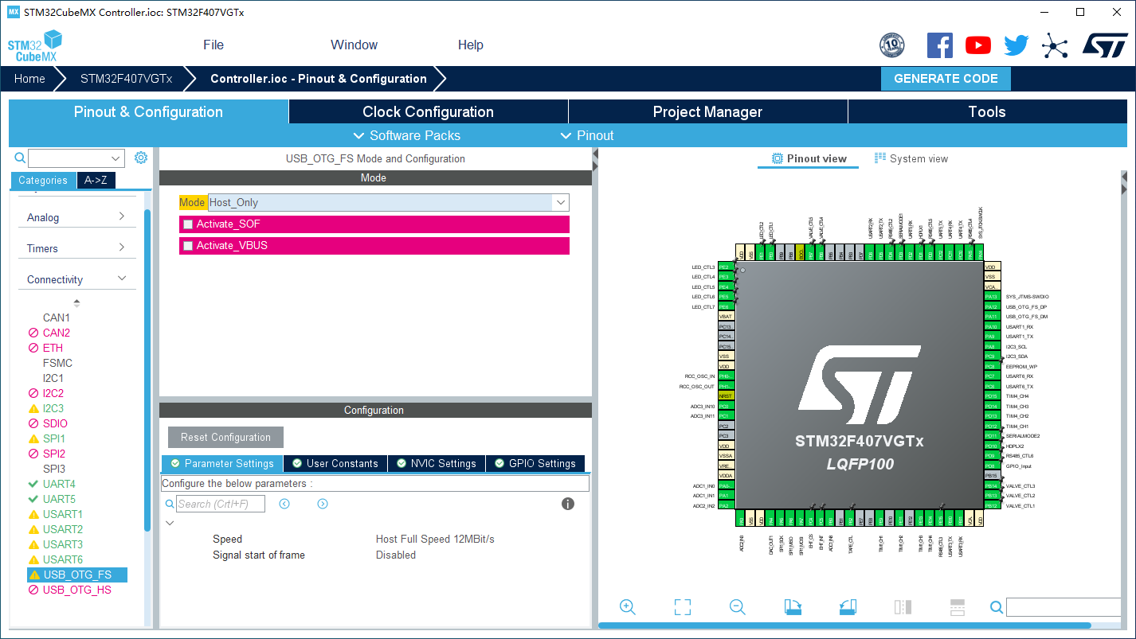Screen dimensions: 1136x639
Task: Click the Signal start of frame Disabled value
Action: 396,555
